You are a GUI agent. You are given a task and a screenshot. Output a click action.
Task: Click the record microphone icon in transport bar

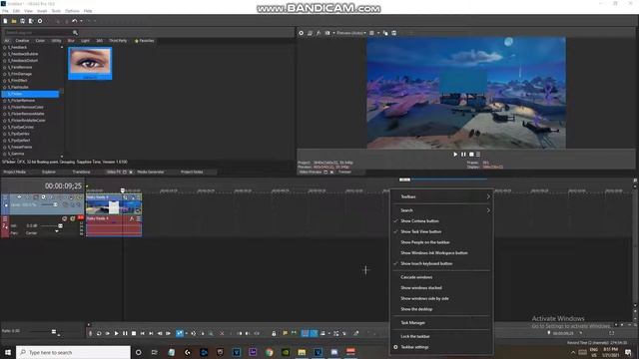(x=90, y=333)
